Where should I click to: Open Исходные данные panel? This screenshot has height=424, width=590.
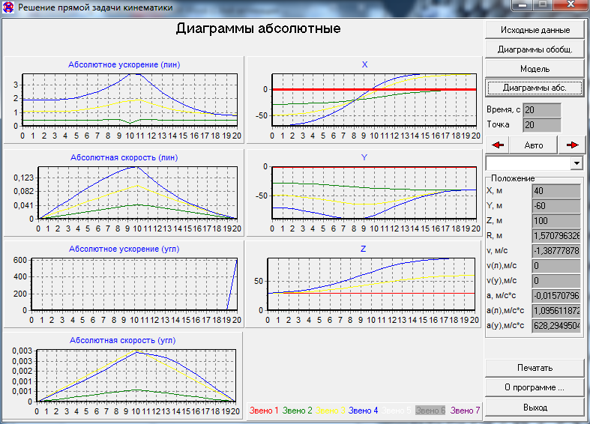coord(535,30)
